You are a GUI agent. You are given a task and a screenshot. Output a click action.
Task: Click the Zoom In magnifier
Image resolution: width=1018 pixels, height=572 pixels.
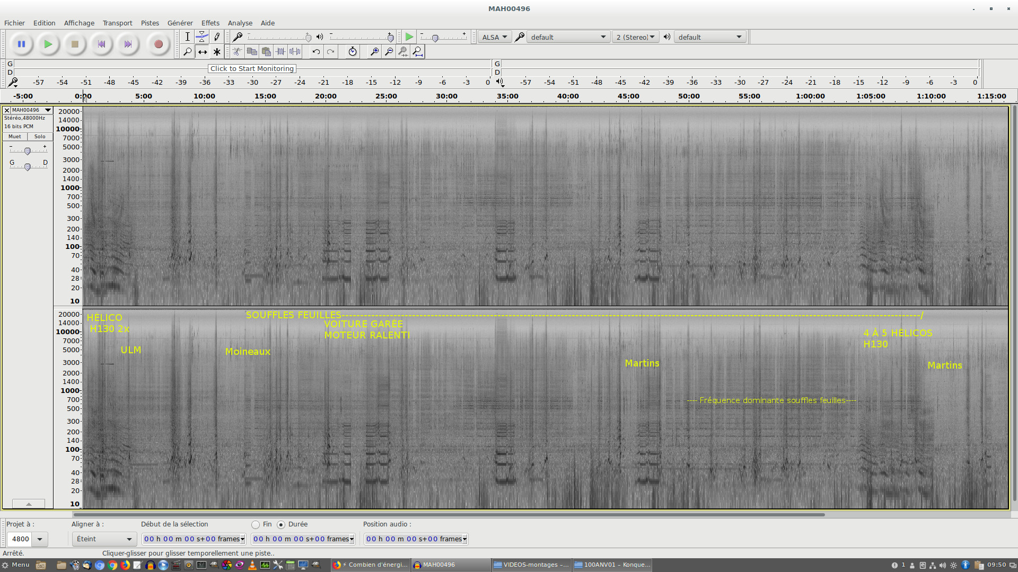[374, 51]
